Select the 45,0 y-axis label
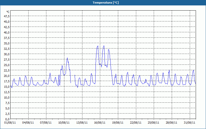206x129 pixels. 7,22
